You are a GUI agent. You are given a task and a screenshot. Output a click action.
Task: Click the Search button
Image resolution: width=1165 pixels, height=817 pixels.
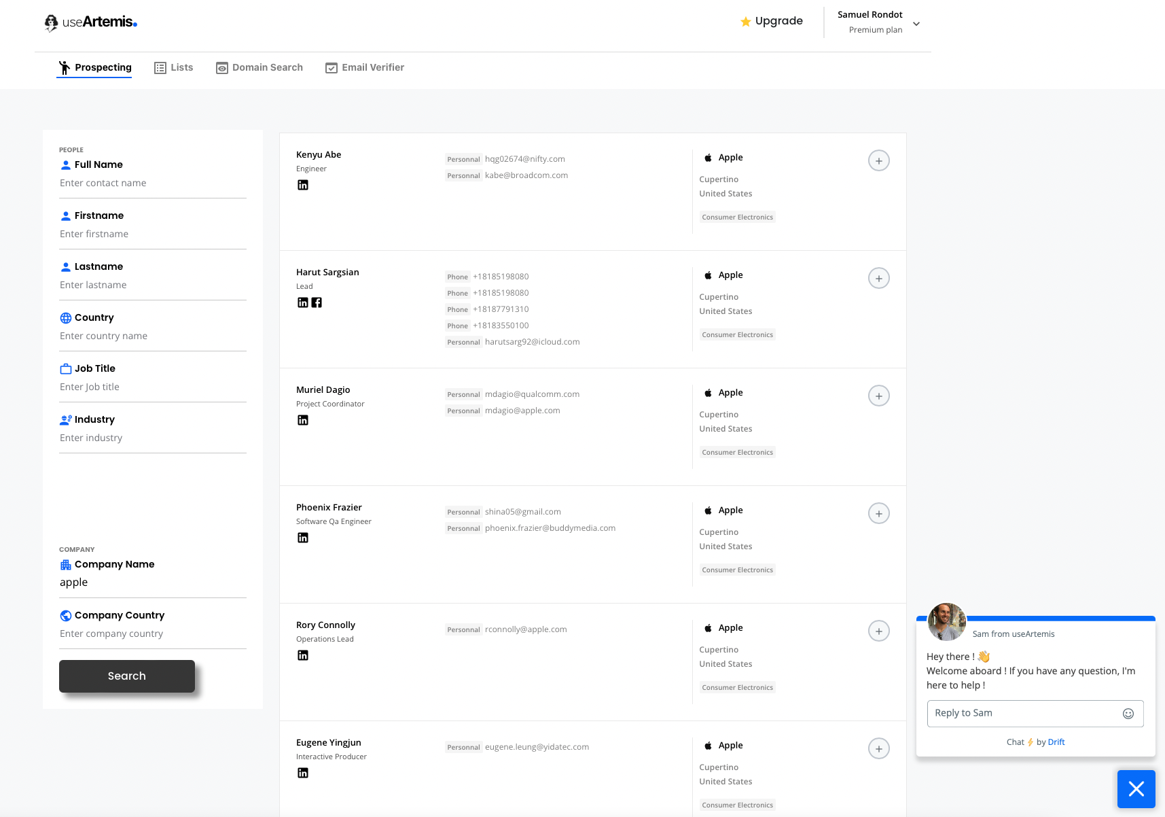[127, 676]
